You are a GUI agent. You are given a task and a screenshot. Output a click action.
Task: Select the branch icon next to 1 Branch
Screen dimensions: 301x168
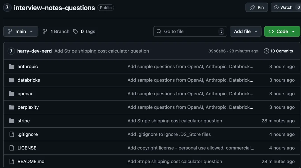pyautogui.click(x=45, y=31)
